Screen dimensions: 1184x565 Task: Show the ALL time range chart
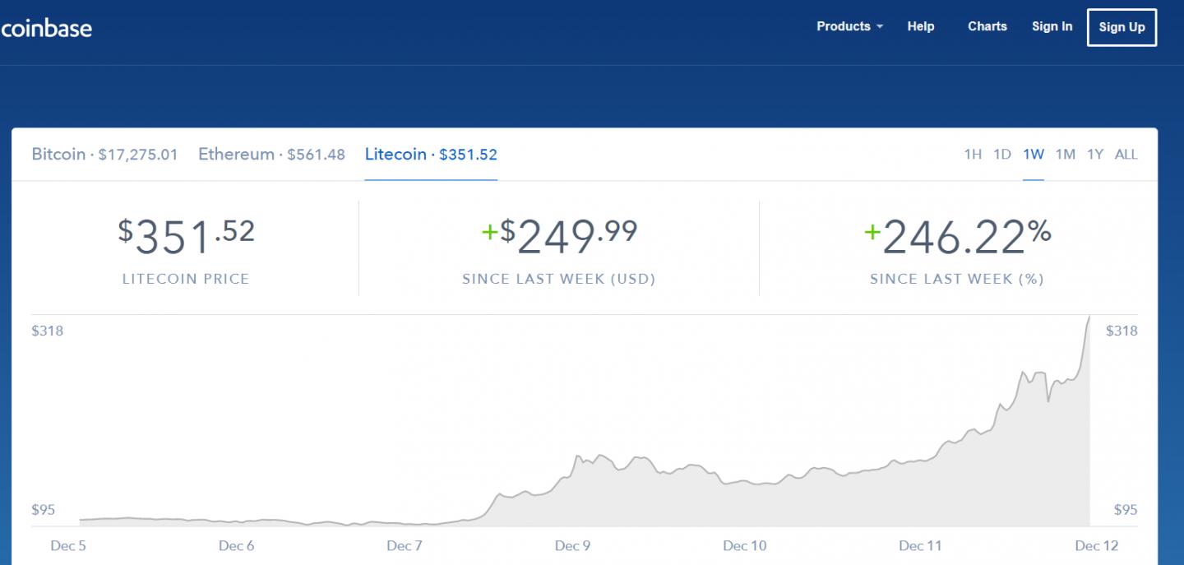click(1126, 155)
